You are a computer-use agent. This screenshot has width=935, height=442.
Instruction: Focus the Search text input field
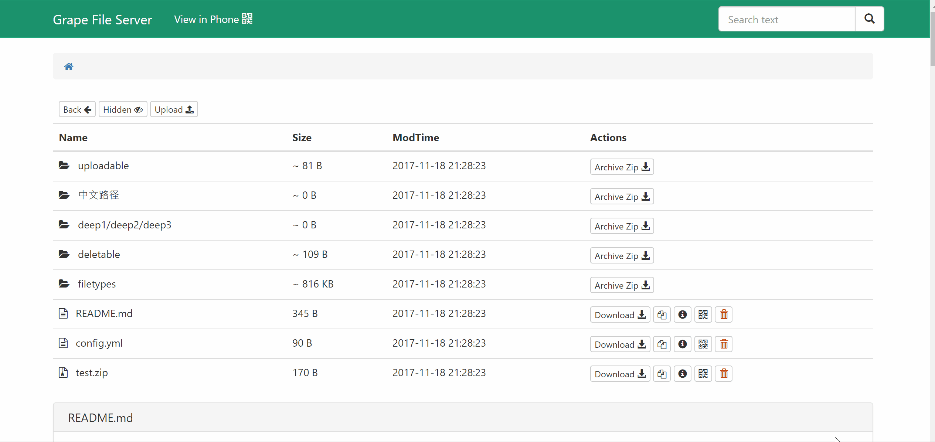coord(786,19)
